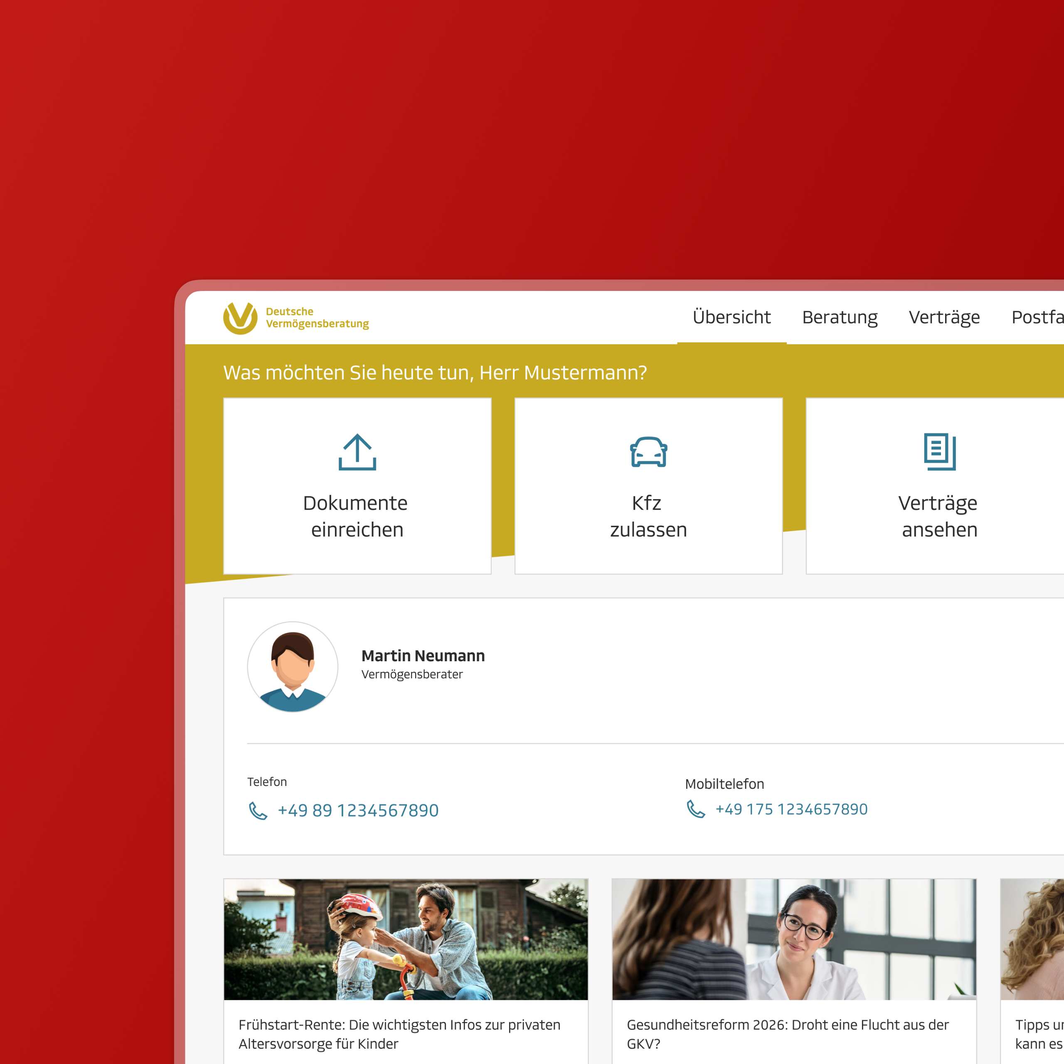Open the partially visible 'Tipps' article headline

click(1039, 1034)
